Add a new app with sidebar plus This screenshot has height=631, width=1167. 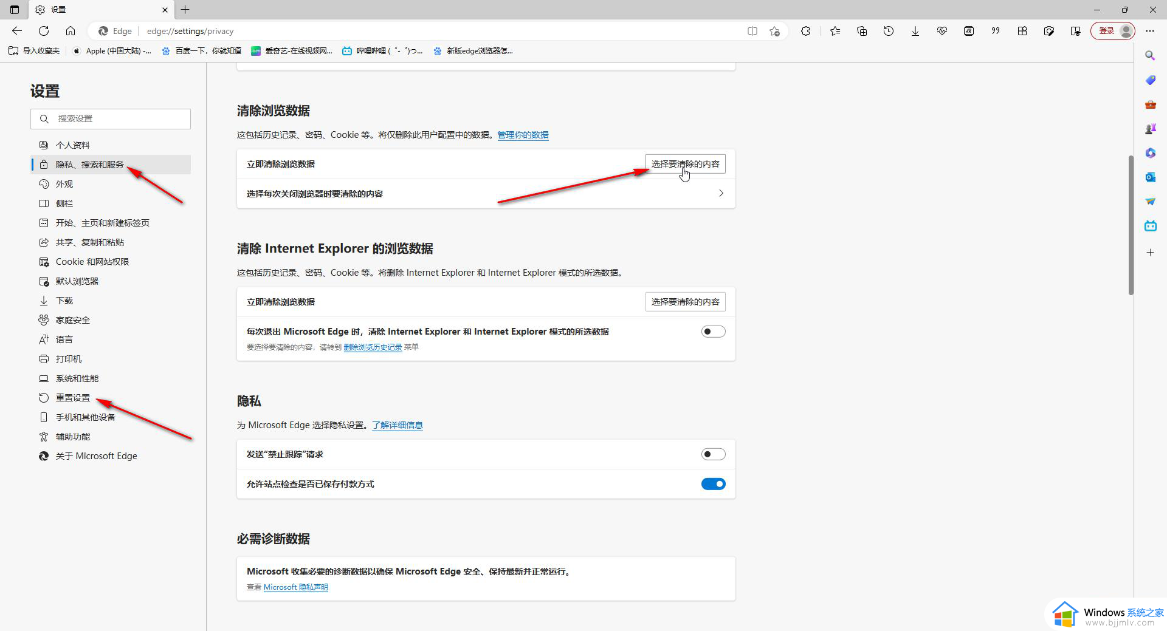(x=1150, y=252)
